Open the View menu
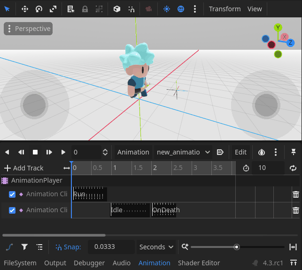This screenshot has width=302, height=270. tap(255, 9)
